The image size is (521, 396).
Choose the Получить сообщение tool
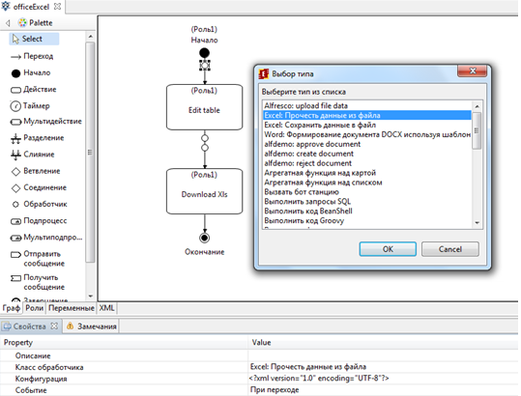[x=38, y=282]
